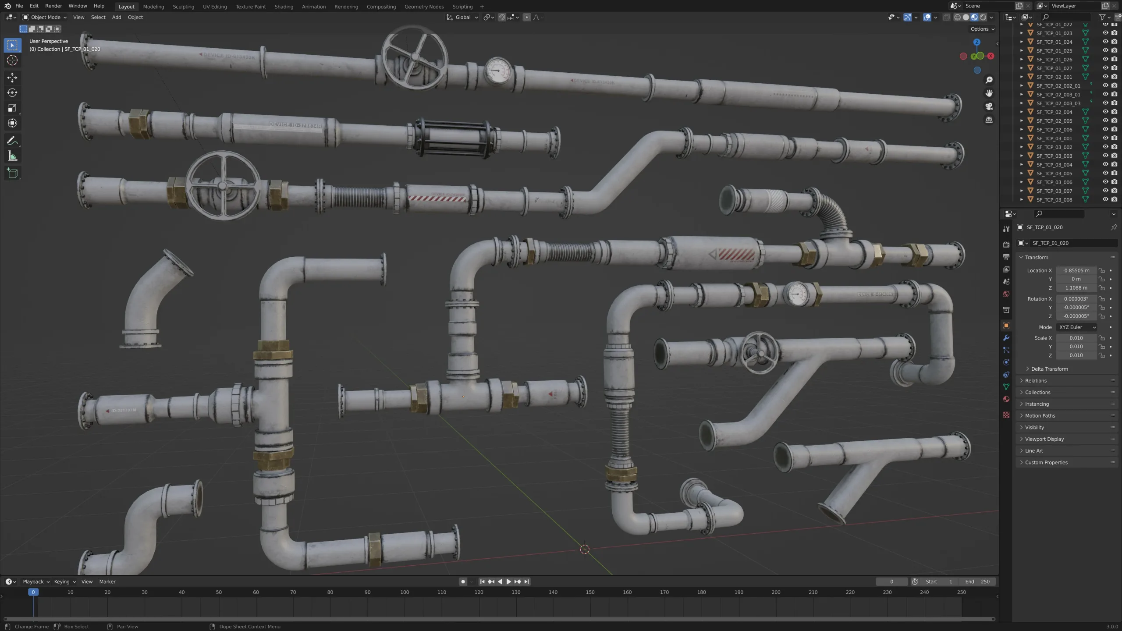The width and height of the screenshot is (1122, 631).
Task: Open the Render properties tab (camera icon)
Action: (1006, 244)
